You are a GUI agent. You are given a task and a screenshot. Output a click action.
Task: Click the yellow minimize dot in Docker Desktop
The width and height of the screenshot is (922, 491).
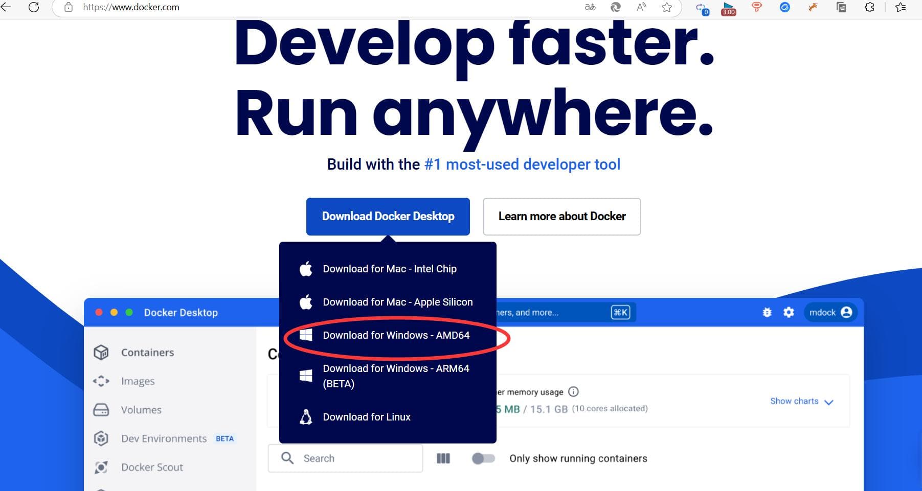(114, 312)
